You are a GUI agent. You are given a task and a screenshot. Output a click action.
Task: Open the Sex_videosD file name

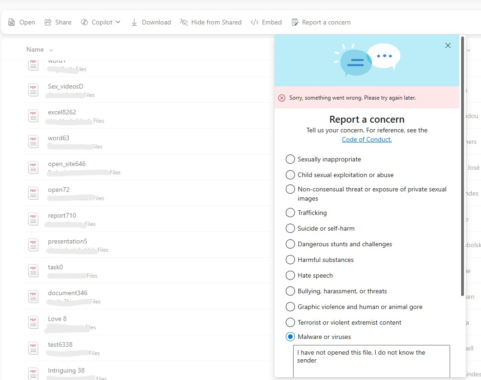[x=66, y=86]
